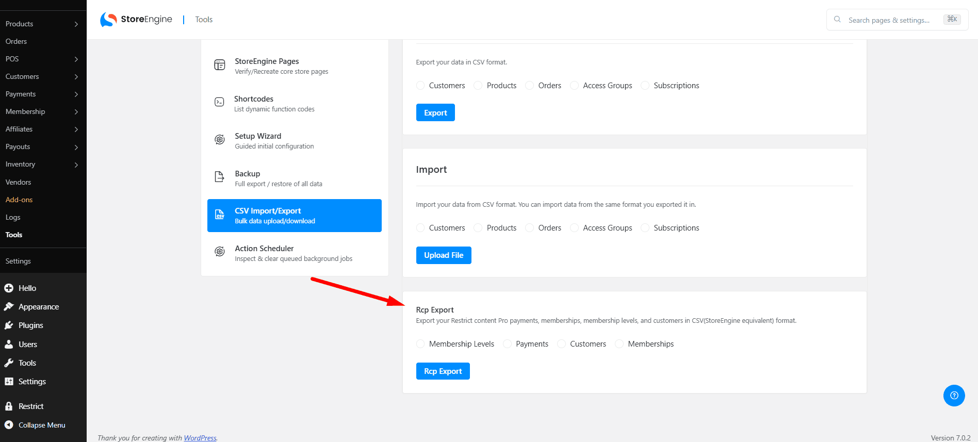Expand the Payments submenu chevron
Viewport: 978px width, 442px height.
pyautogui.click(x=76, y=94)
